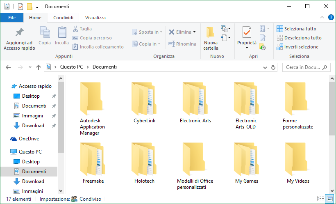
Task: Switch to the Visualizza tab
Action: pos(95,18)
